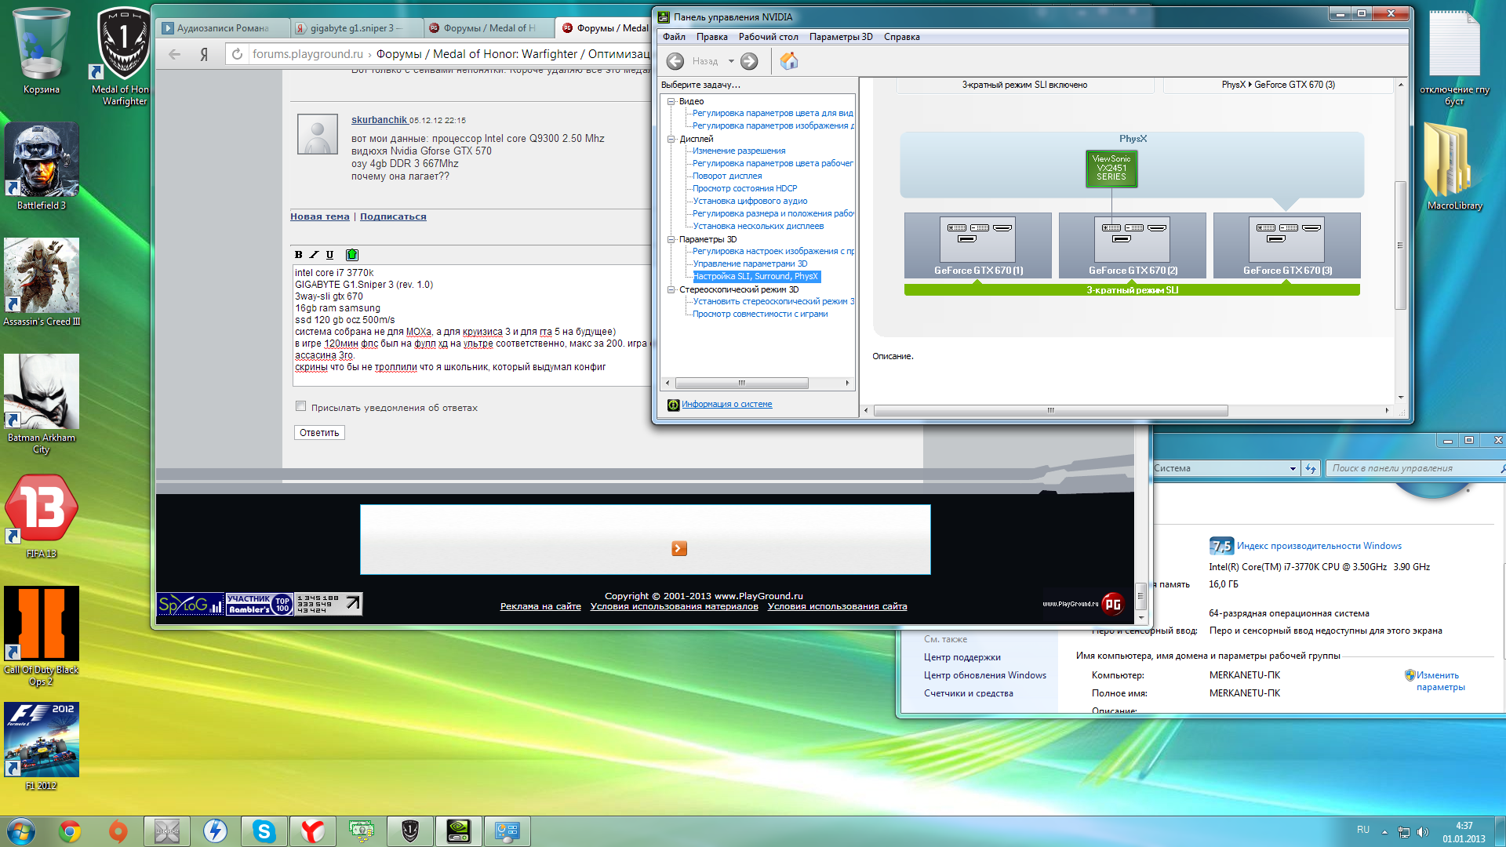This screenshot has width=1506, height=847.
Task: Click the Yandex 'Я' browser button
Action: pos(204,54)
